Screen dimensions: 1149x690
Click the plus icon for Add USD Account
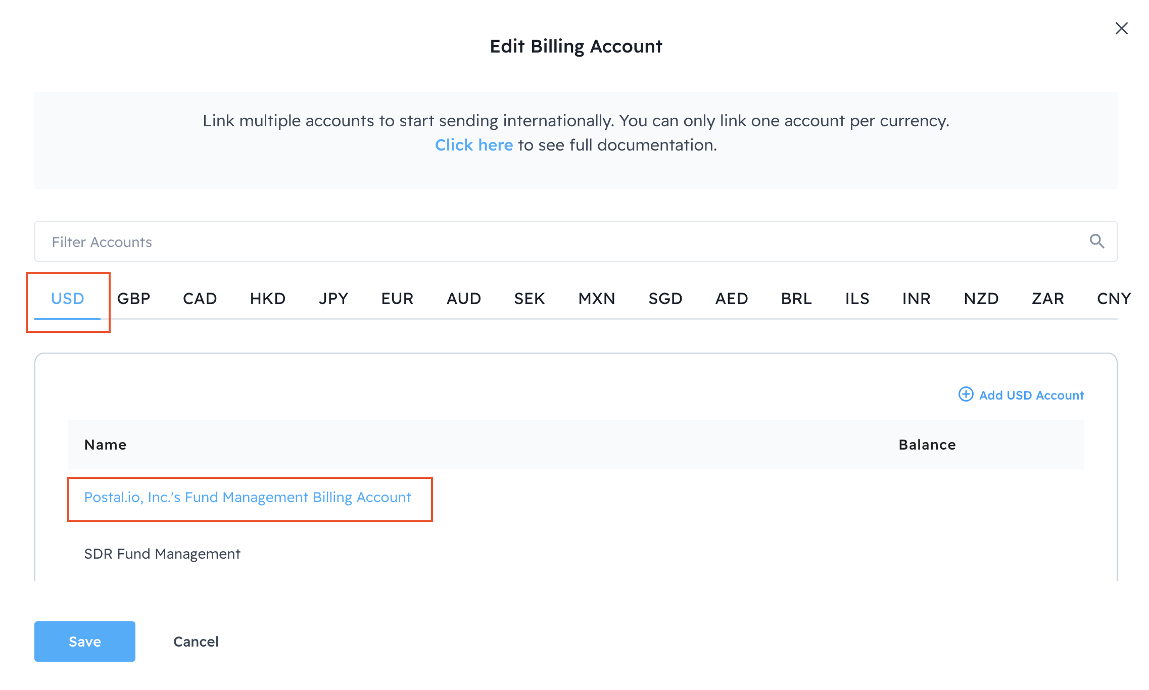tap(966, 395)
